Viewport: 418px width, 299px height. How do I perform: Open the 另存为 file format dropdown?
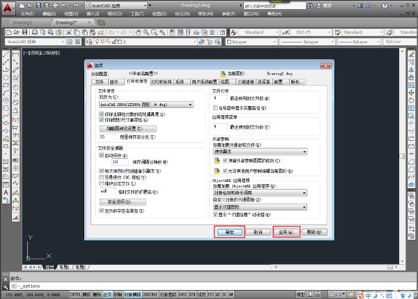point(146,105)
